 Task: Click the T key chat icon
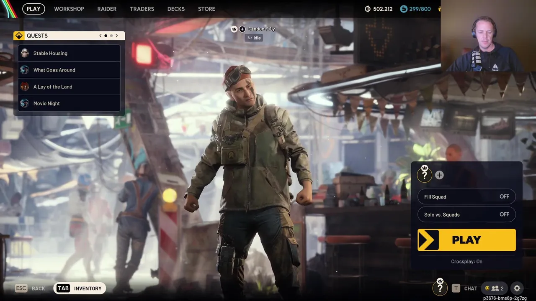[456, 288]
